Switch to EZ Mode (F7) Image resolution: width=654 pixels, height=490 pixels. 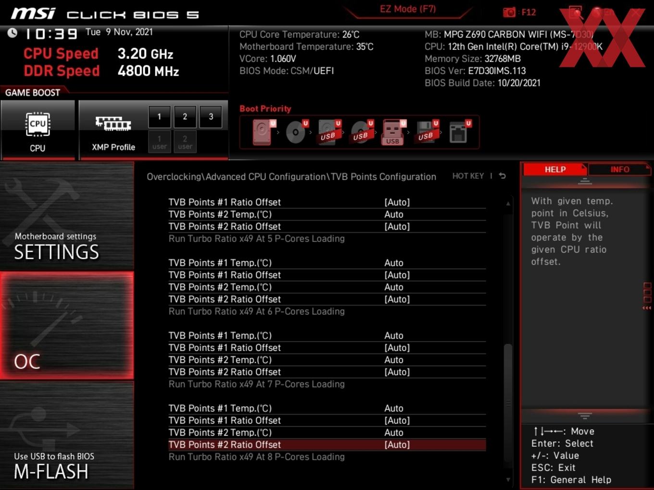pos(407,9)
